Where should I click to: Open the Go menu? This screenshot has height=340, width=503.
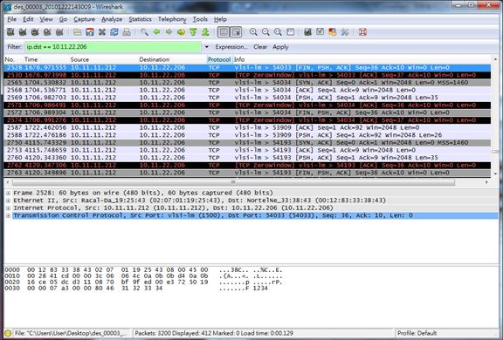coord(63,19)
